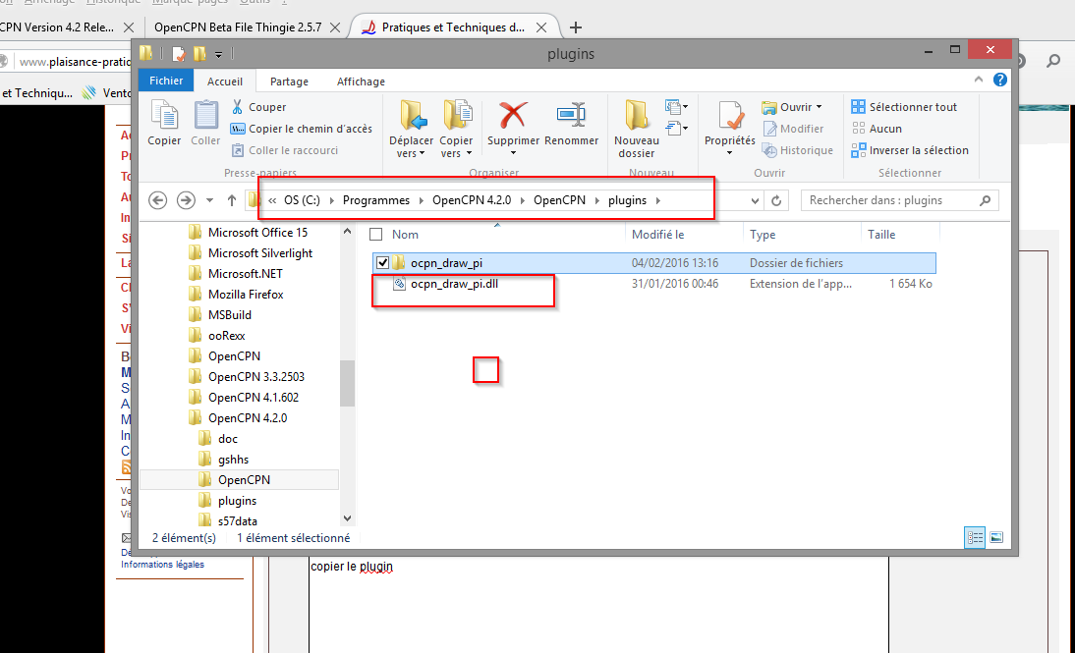Collapse the ribbon with chevron
The width and height of the screenshot is (1075, 653).
(979, 80)
